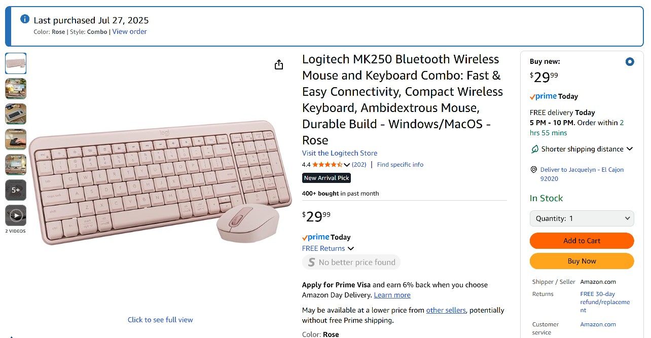Image resolution: width=651 pixels, height=338 pixels.
Task: Open the 5+ more images thumbnail
Action: point(16,190)
